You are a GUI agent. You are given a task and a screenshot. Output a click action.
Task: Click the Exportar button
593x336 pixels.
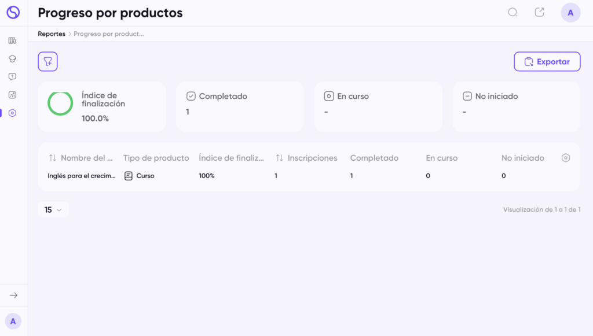pyautogui.click(x=547, y=61)
